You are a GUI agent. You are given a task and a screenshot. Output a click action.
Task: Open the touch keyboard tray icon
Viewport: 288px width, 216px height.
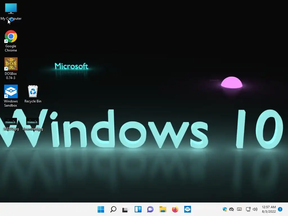click(x=239, y=209)
